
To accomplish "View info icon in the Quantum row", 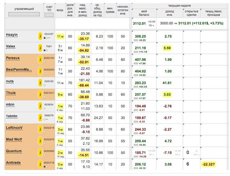I will click(40, 152).
